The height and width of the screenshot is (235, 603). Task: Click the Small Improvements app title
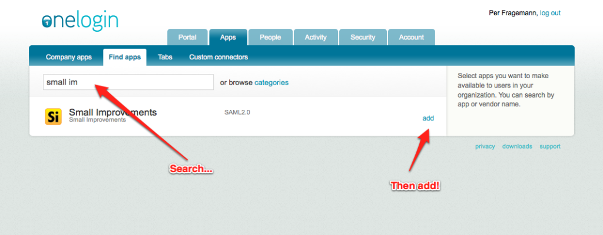112,112
